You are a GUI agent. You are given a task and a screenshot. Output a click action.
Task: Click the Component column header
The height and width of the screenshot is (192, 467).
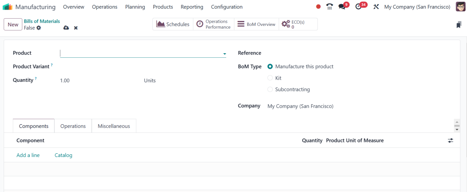[31, 140]
